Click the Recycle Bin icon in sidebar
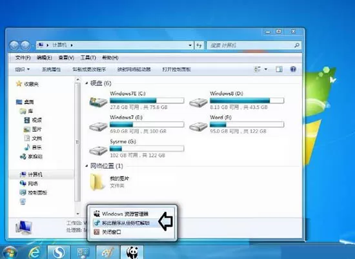This screenshot has width=355, height=259. 23,202
